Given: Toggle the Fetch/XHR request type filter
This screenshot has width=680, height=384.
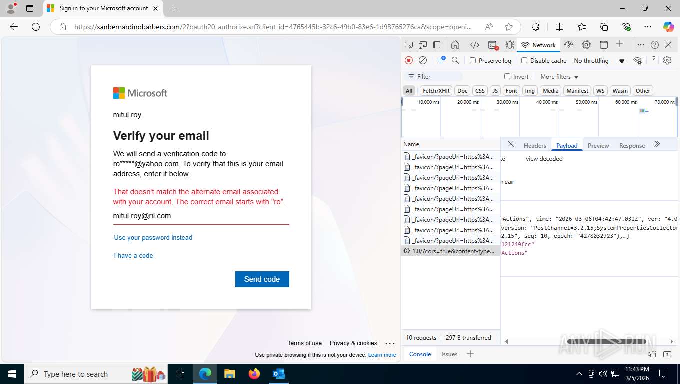Looking at the screenshot, I should [x=436, y=90].
